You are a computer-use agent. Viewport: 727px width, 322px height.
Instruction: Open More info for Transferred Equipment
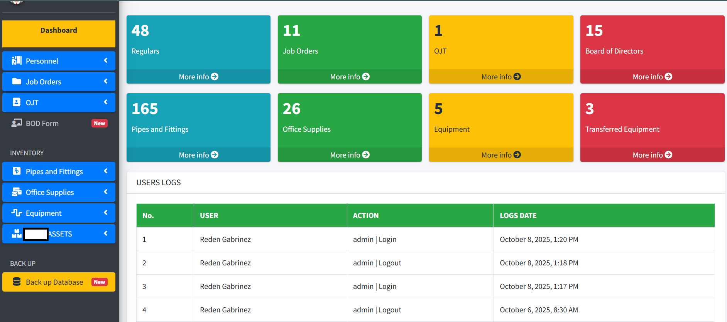tap(652, 155)
